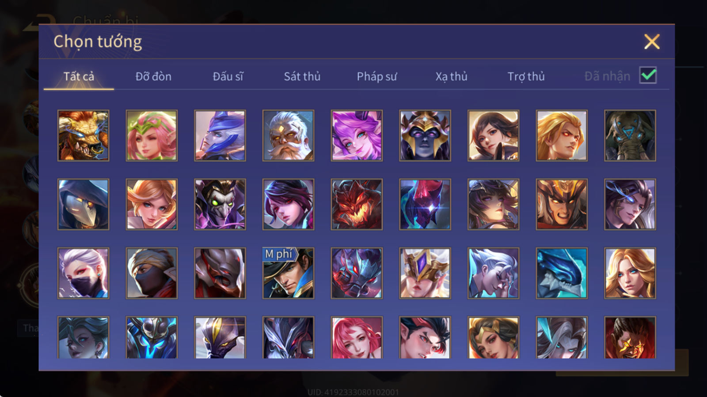Screen dimensions: 707x397
Task: Open the Đấu sĩ tab
Action: 228,76
